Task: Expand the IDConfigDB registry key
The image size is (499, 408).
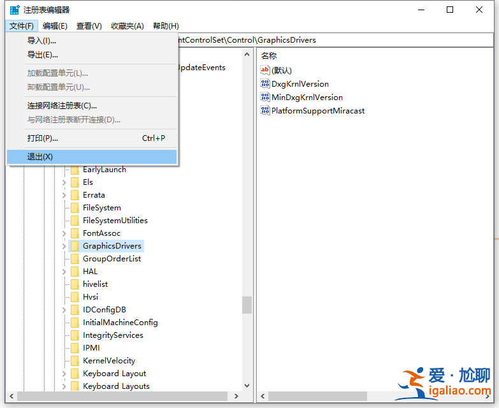Action: (x=64, y=310)
